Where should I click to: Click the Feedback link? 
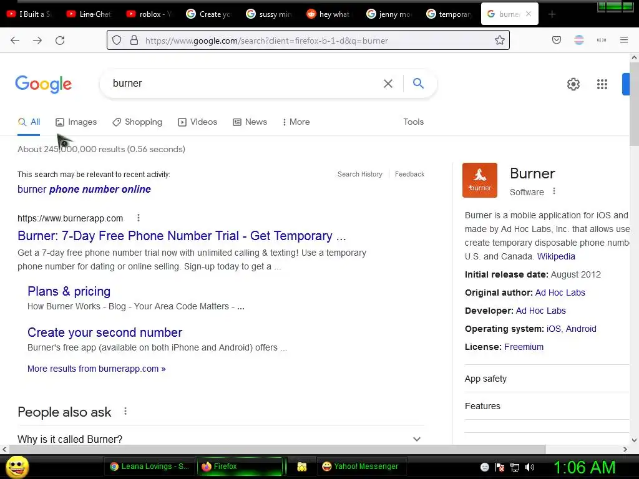click(x=409, y=174)
